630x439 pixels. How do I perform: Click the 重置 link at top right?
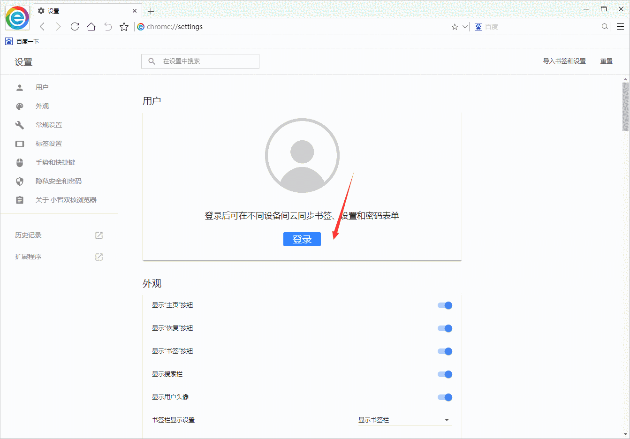tap(606, 61)
